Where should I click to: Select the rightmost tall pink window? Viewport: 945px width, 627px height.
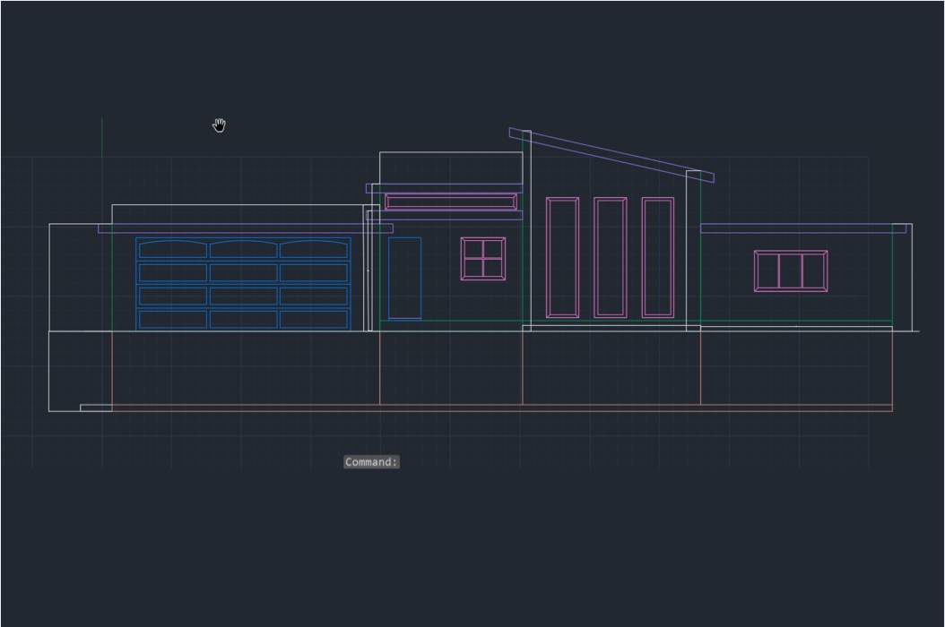tap(657, 257)
